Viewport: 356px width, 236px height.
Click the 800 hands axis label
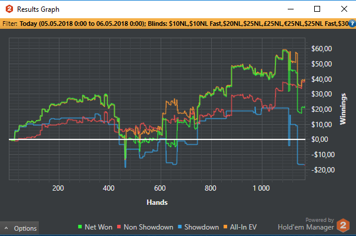coord(211,188)
